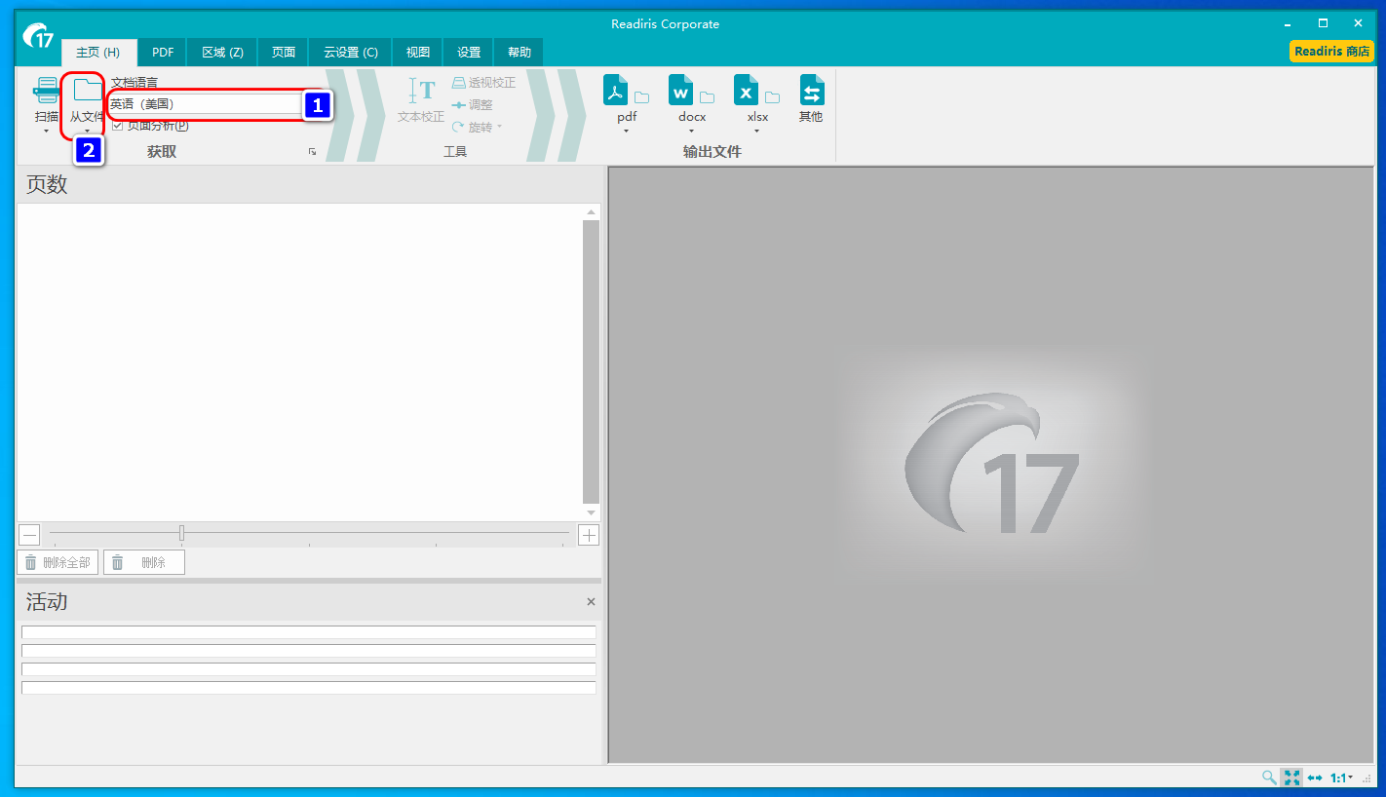Click the Readiris 17 logo in title bar

[39, 35]
